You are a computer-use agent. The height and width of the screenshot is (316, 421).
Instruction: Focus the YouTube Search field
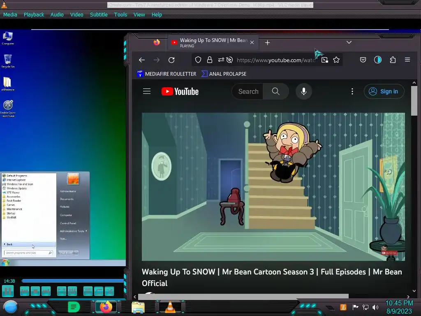pos(248,91)
